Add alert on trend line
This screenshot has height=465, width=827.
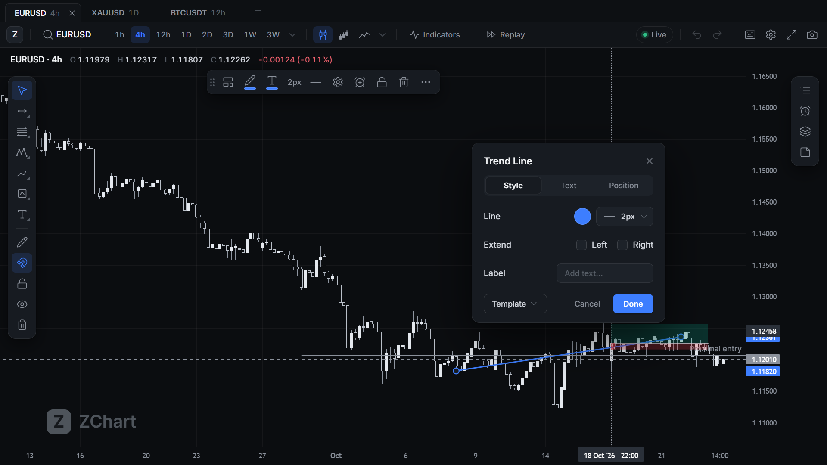click(x=360, y=82)
